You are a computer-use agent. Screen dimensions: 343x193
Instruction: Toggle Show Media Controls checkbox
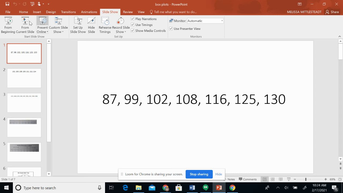pyautogui.click(x=133, y=31)
